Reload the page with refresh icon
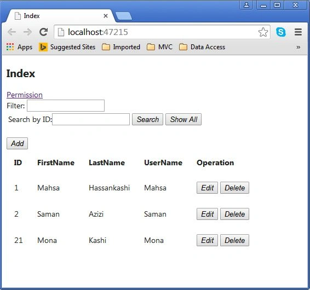The width and height of the screenshot is (310, 290). (43, 32)
